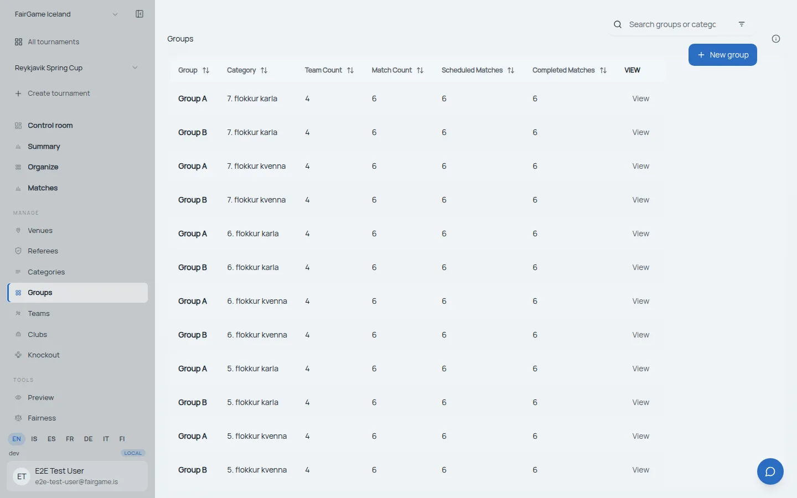Select Group A row of 7. flokkur kvenna
Screen dimensions: 797x498
coord(417,166)
